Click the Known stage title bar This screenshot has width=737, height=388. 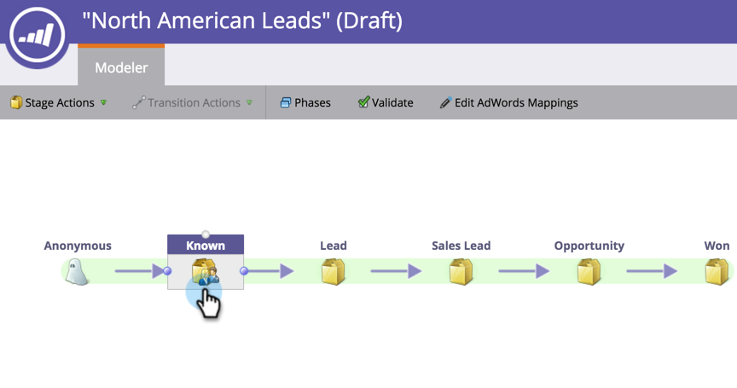[206, 246]
